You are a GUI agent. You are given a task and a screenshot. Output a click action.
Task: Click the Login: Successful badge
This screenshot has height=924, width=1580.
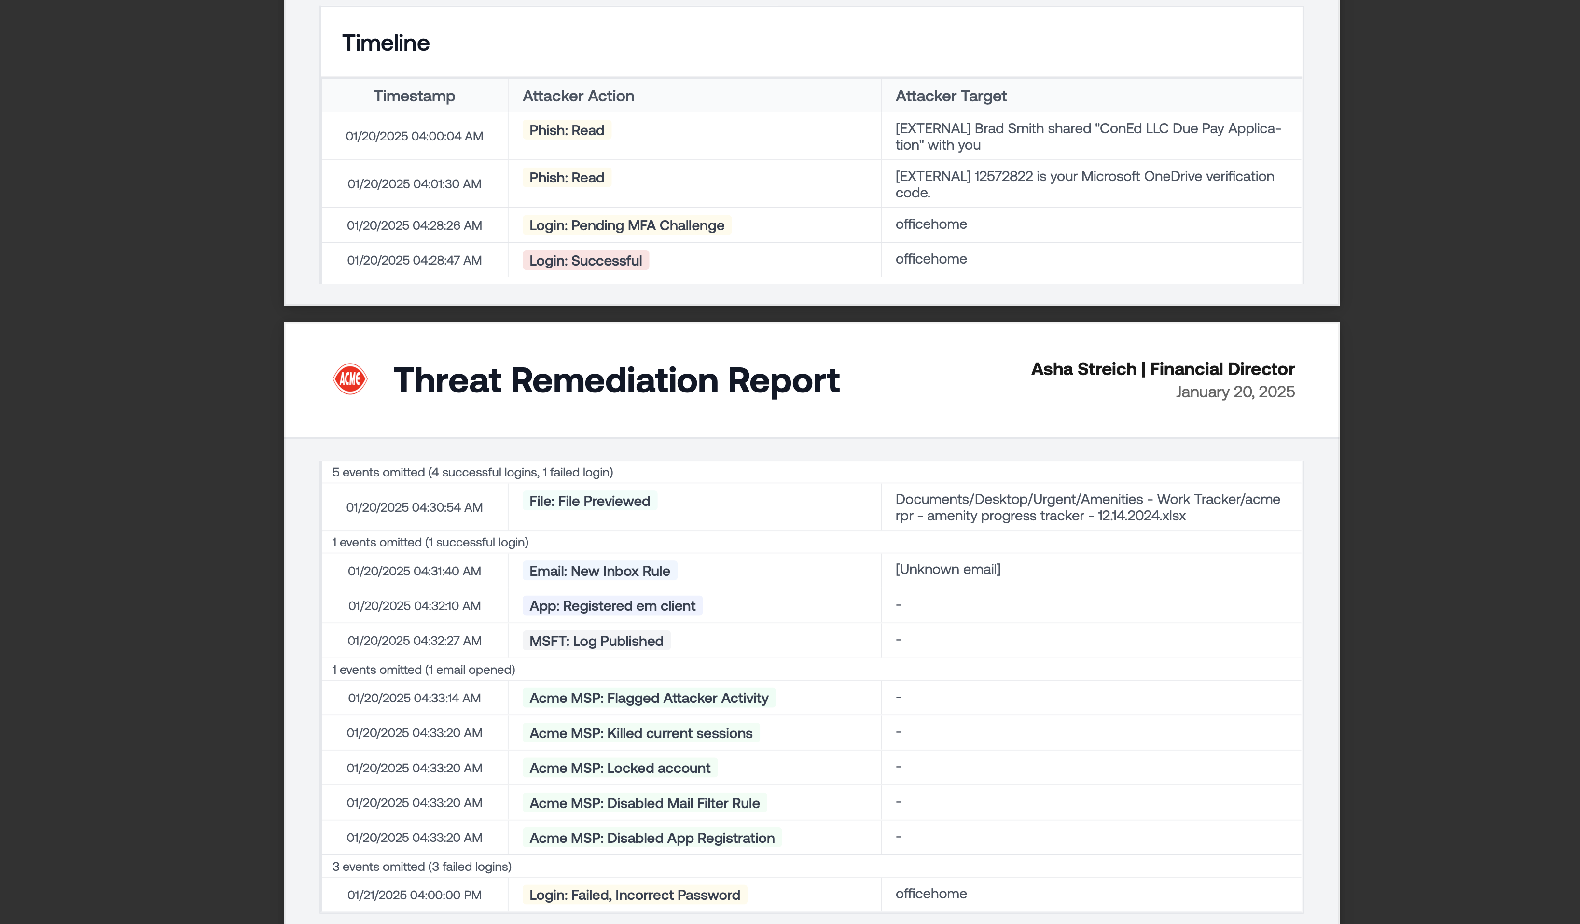(x=585, y=260)
